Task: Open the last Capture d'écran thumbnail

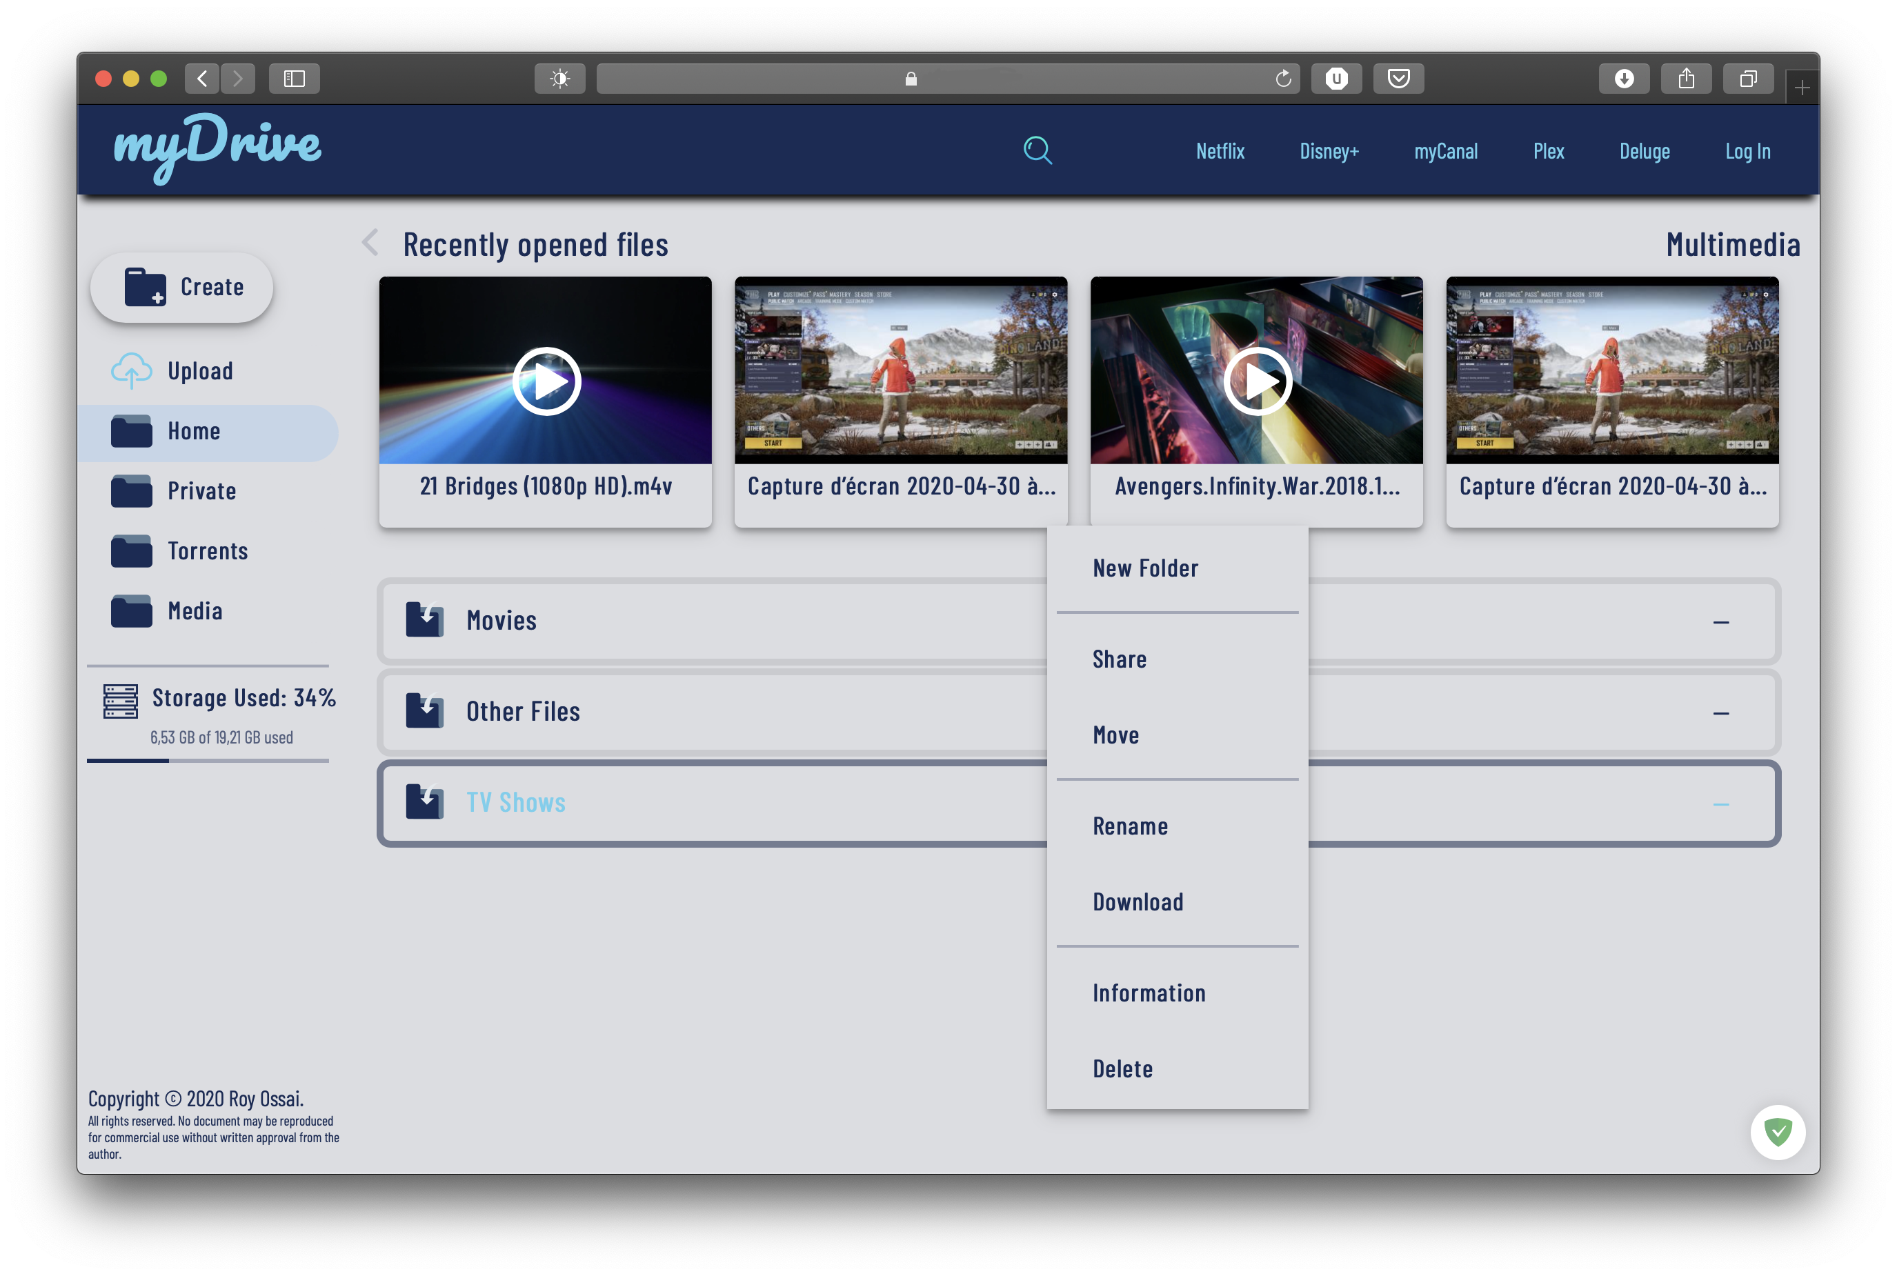Action: click(x=1611, y=370)
